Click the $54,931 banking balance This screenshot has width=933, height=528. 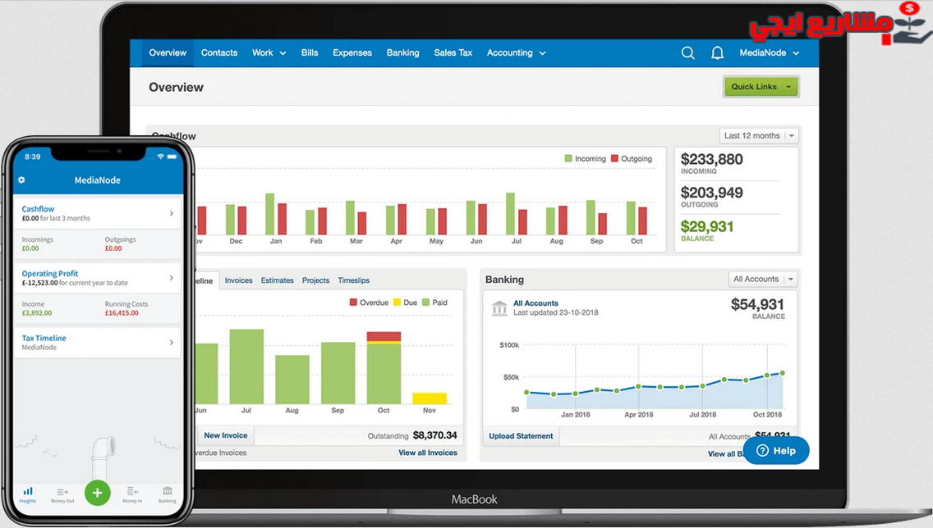click(757, 304)
